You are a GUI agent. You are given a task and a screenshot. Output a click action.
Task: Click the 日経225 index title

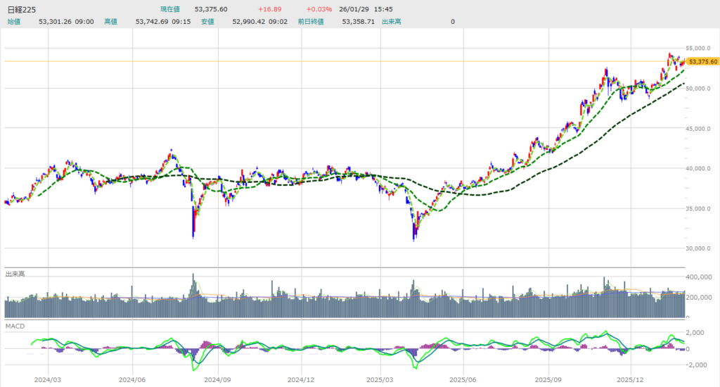coord(22,10)
